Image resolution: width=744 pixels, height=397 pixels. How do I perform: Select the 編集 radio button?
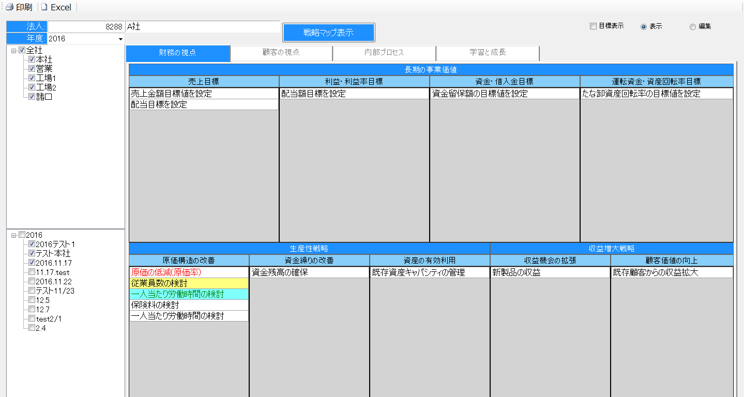point(693,27)
